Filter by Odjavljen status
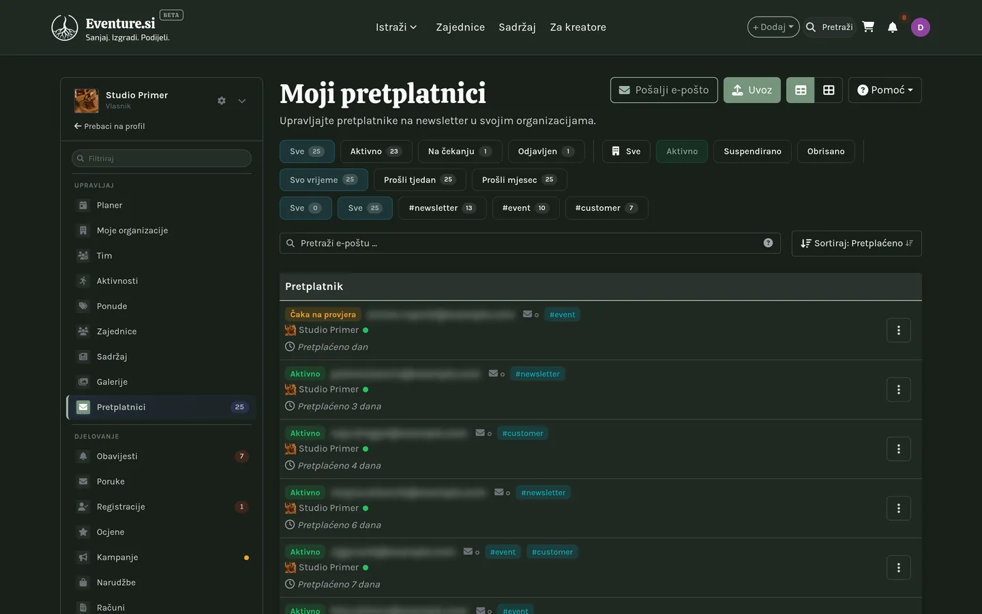Image resolution: width=982 pixels, height=614 pixels. pos(546,151)
